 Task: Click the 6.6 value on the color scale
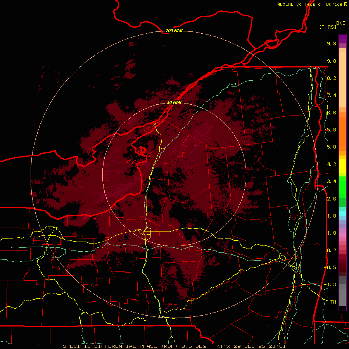(332, 112)
